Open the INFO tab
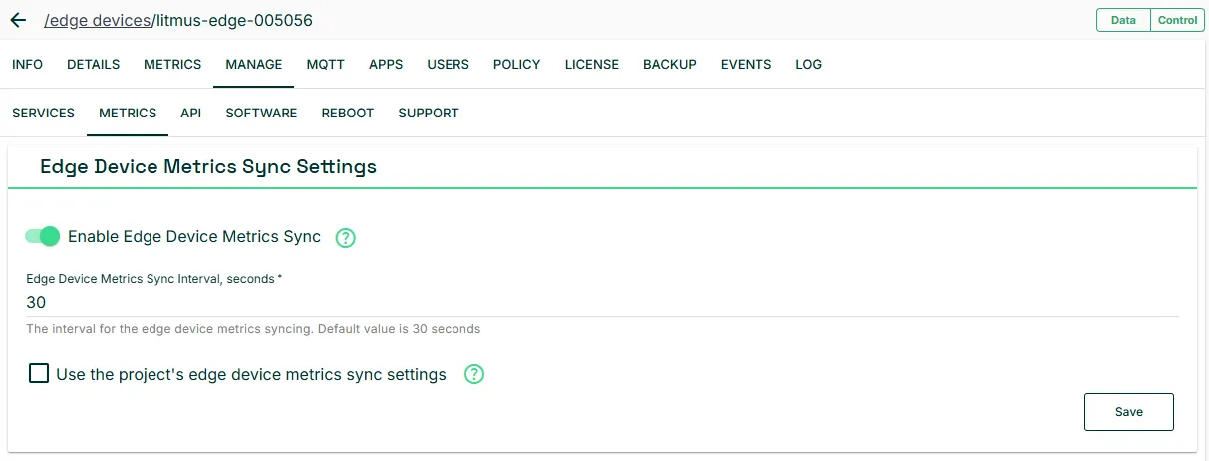 click(x=27, y=64)
